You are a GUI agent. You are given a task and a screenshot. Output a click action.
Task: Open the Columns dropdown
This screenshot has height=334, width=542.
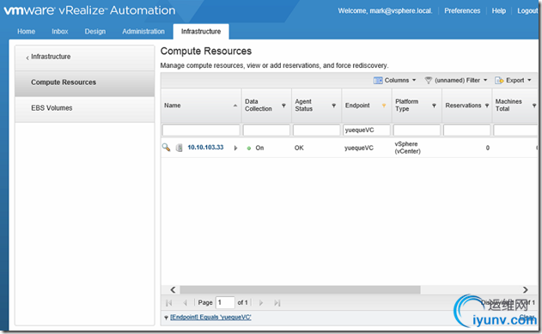[x=395, y=80]
